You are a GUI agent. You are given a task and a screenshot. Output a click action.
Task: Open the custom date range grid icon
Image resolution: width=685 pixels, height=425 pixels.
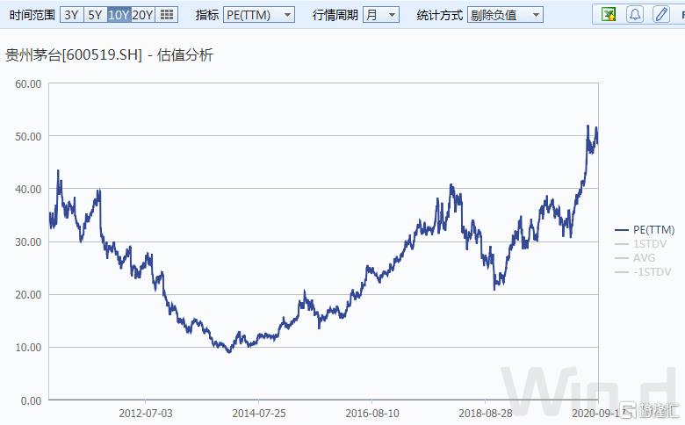pyautogui.click(x=167, y=15)
